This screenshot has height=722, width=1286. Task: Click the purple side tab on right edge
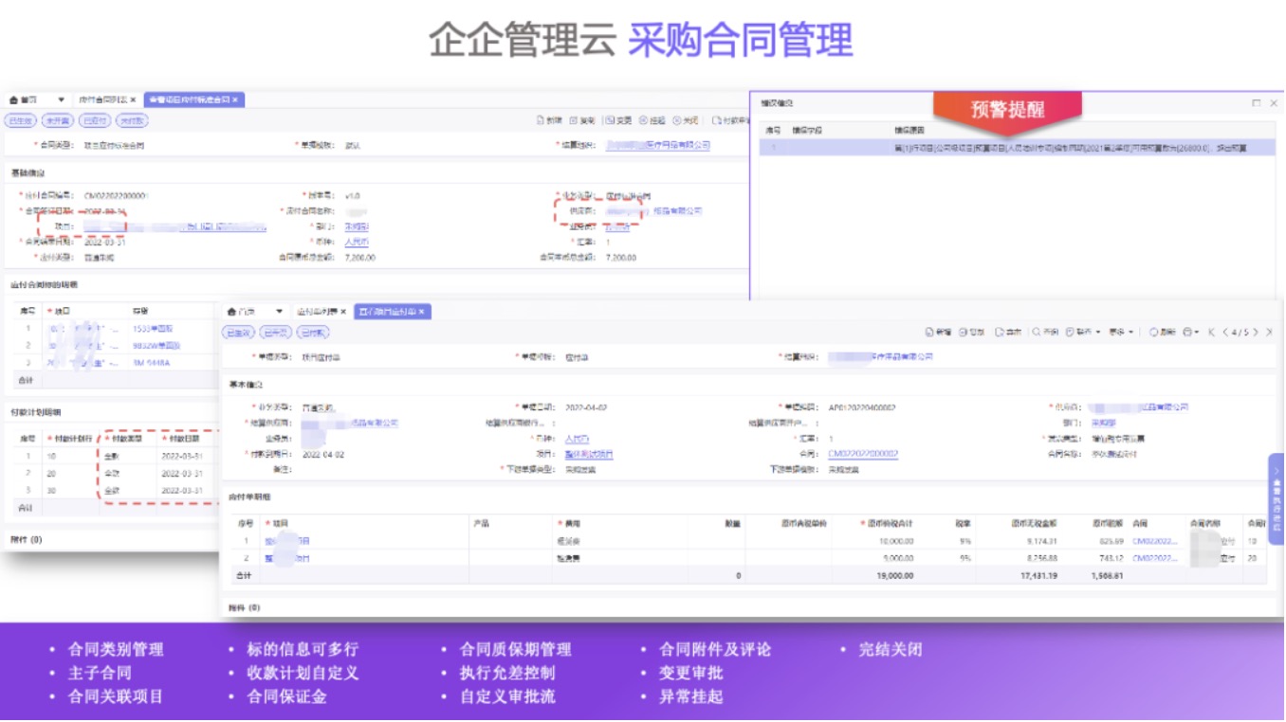(1277, 498)
